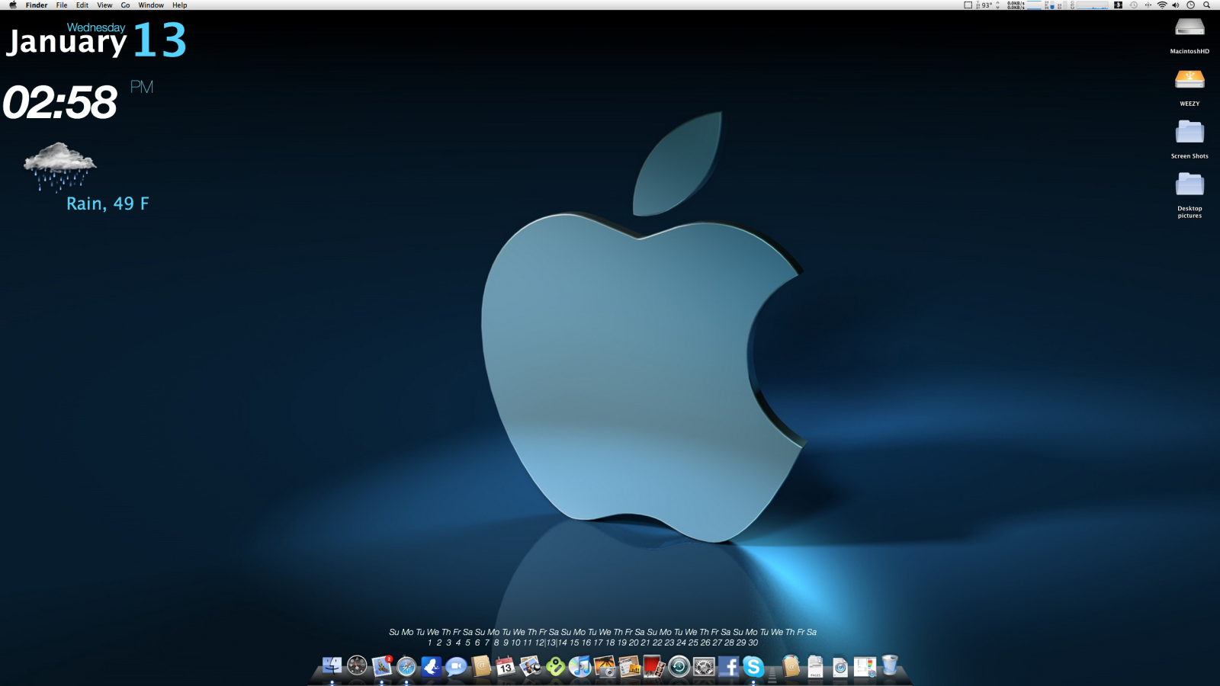Launch Dashboard from the Dock

(x=357, y=667)
